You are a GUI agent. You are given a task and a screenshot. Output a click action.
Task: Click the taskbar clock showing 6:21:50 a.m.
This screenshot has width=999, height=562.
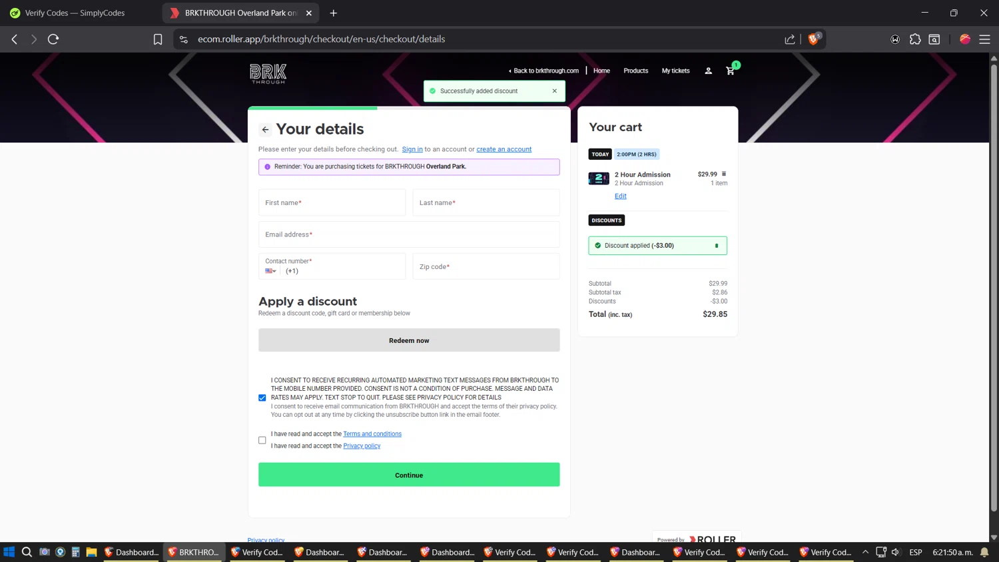pyautogui.click(x=952, y=552)
